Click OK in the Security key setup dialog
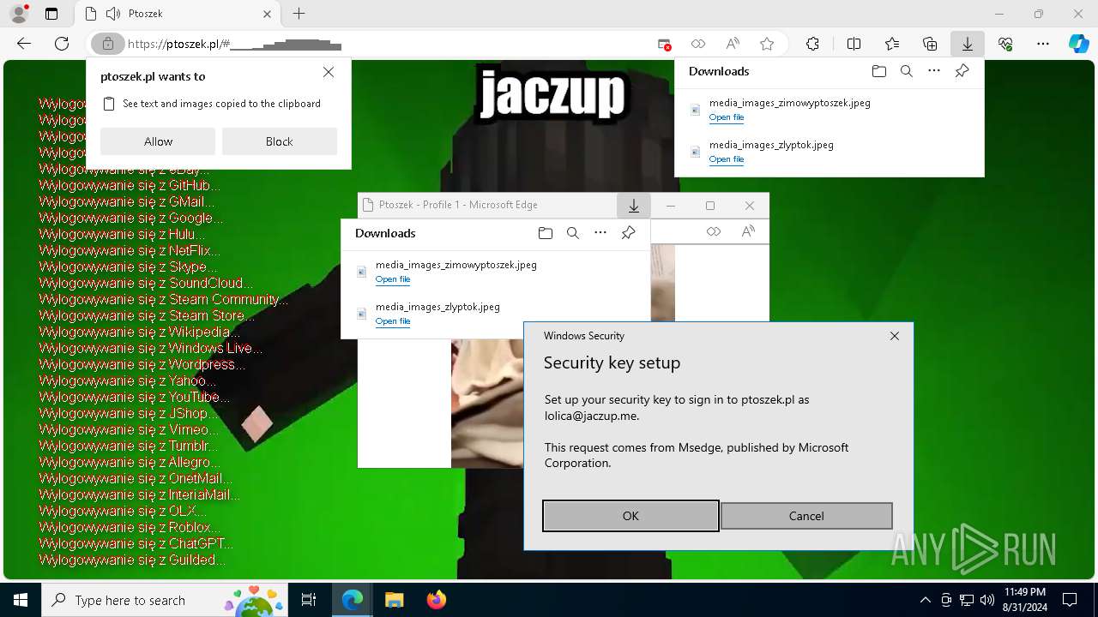Screen dimensions: 1098x617 (630, 516)
